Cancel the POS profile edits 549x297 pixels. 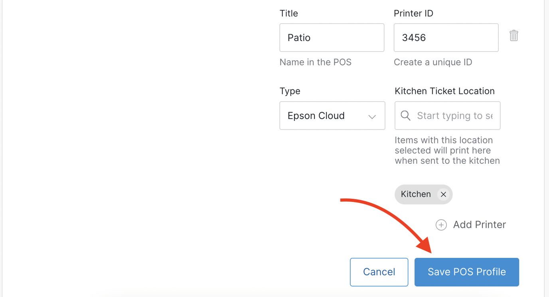[379, 272]
